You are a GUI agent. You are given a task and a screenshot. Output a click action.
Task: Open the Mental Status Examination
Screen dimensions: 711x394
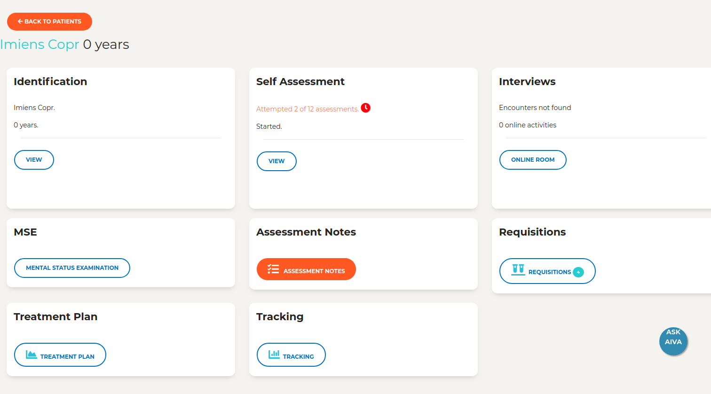pyautogui.click(x=72, y=268)
